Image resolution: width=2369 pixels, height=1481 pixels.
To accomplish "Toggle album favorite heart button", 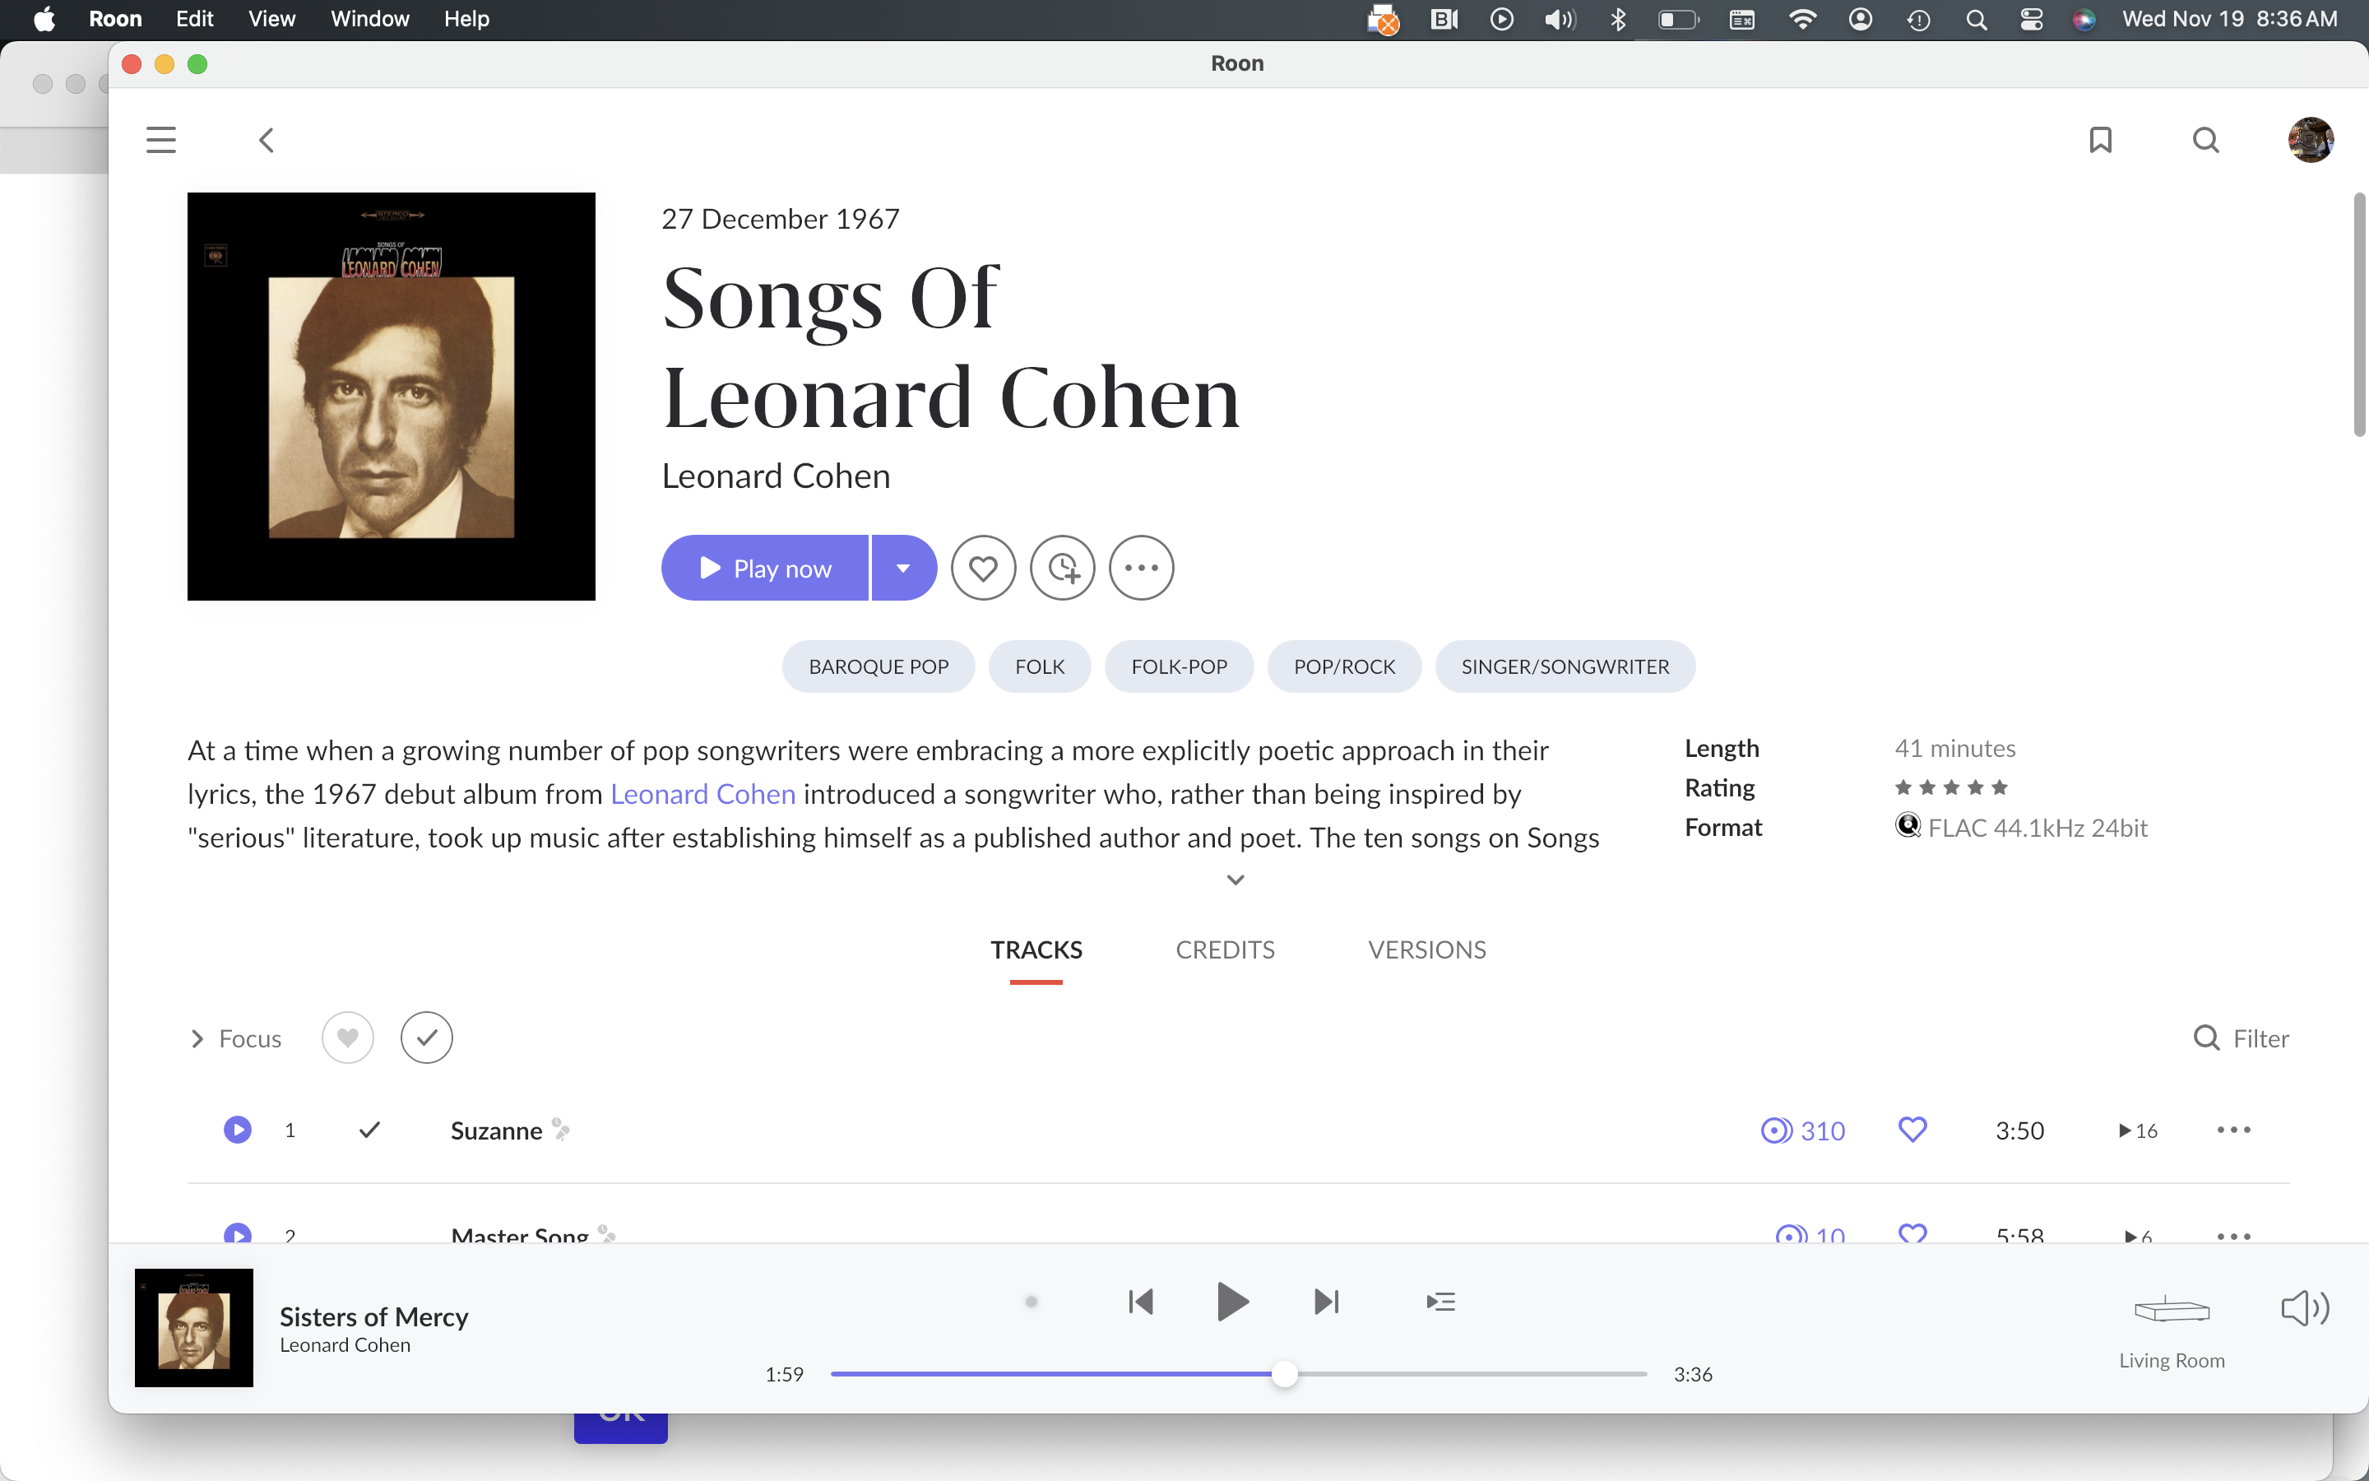I will [983, 568].
